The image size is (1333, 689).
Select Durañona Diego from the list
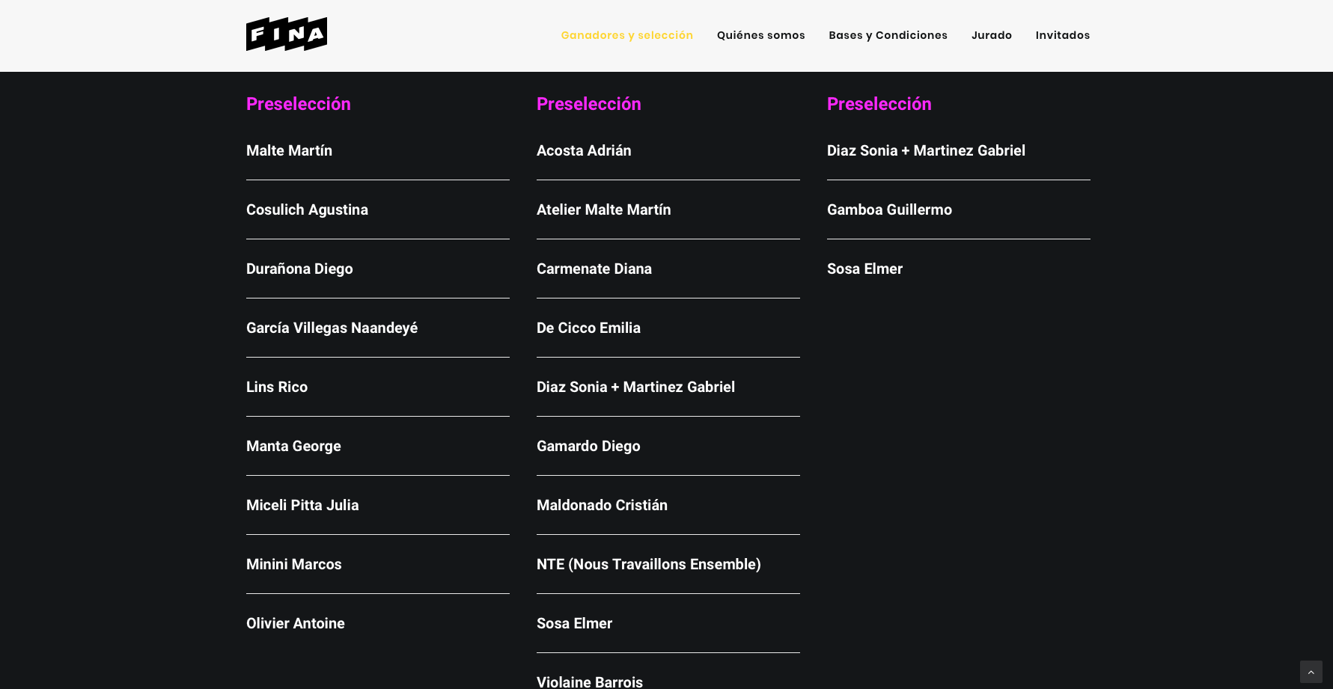point(299,269)
